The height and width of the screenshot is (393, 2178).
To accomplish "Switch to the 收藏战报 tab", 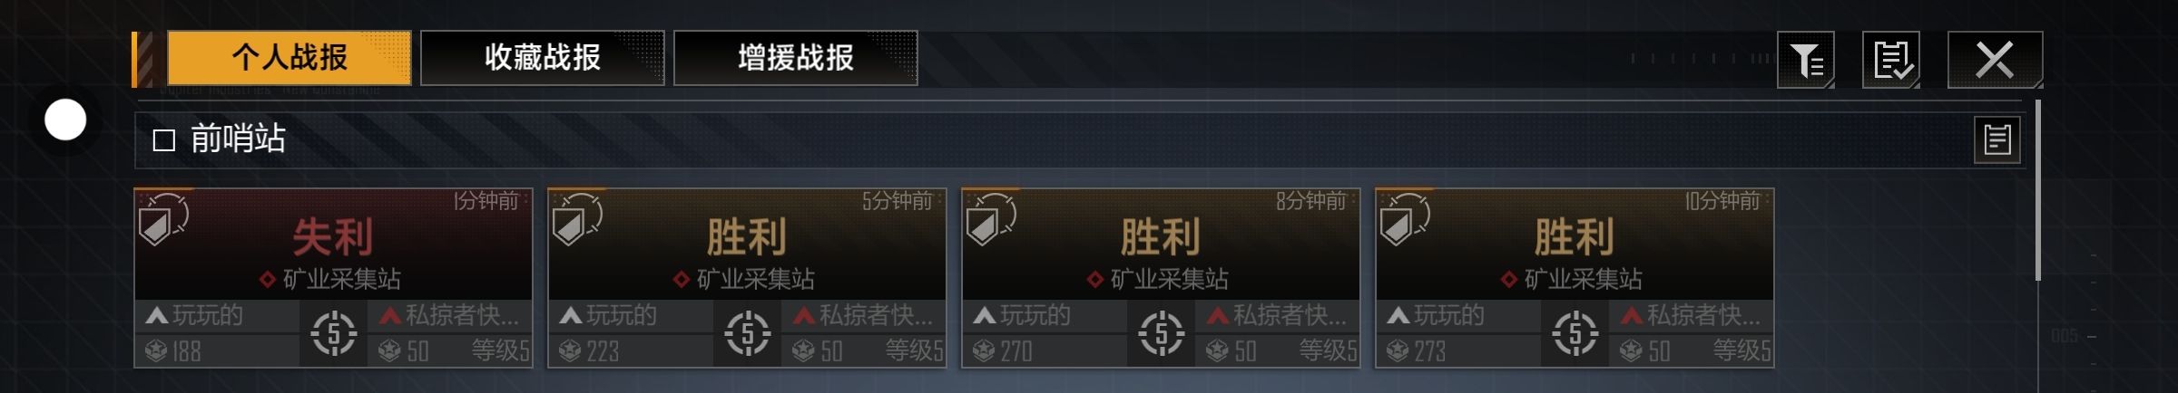I will [542, 58].
